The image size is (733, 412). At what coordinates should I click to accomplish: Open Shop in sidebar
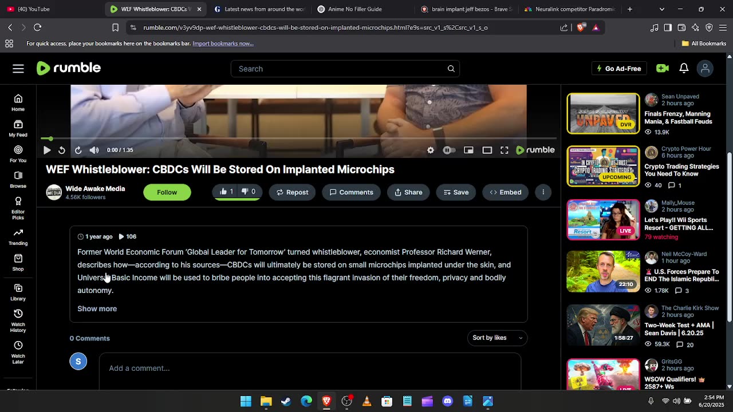18,263
